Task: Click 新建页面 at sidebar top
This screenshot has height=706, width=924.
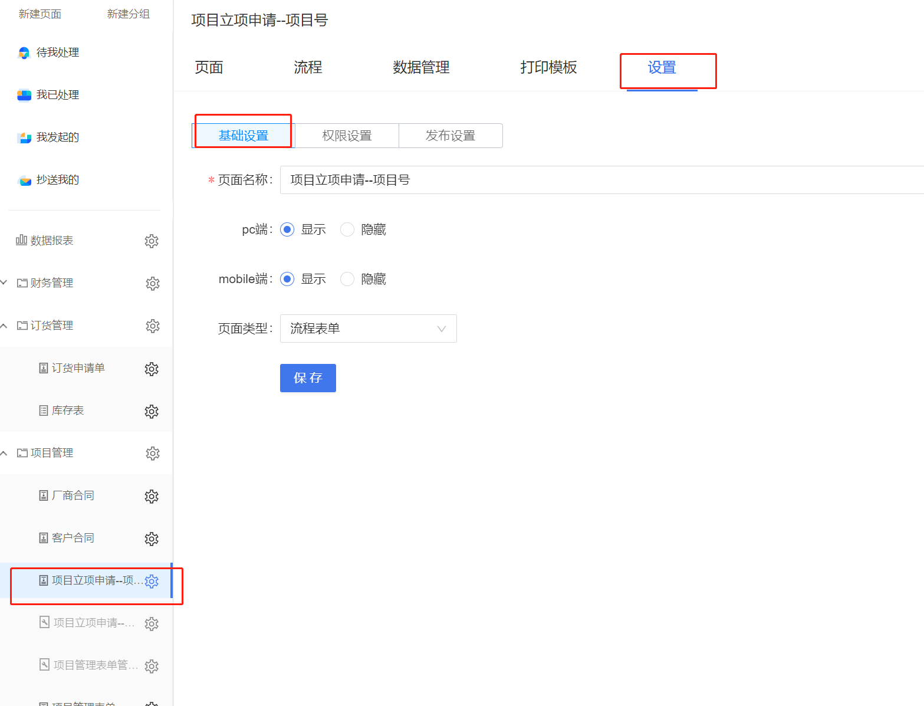Action: point(40,14)
